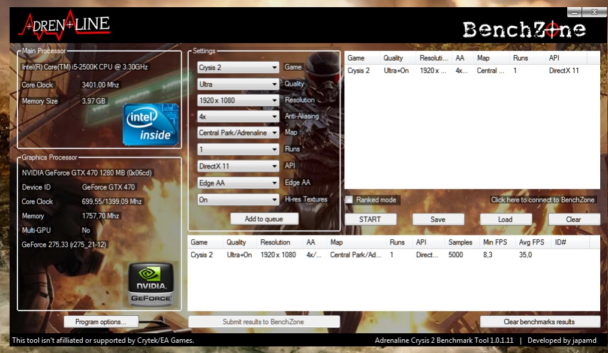Click the START button
The width and height of the screenshot is (608, 353).
371,219
